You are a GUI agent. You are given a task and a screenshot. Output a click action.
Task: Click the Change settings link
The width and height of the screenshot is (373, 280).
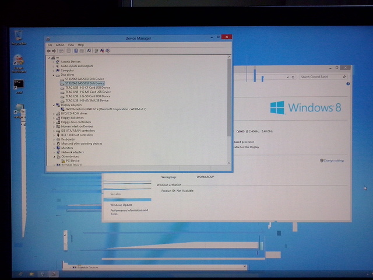pos(333,160)
